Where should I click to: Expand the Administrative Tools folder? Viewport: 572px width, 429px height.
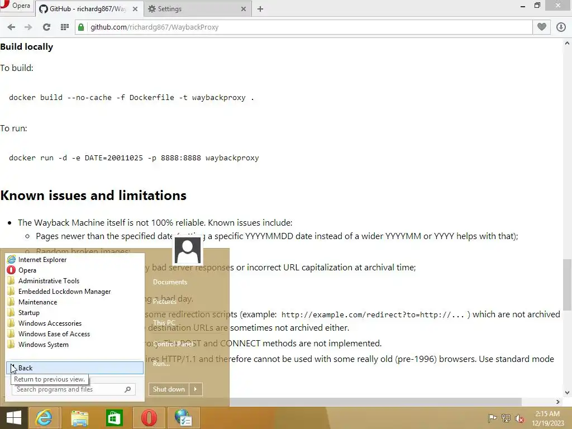[74, 280]
